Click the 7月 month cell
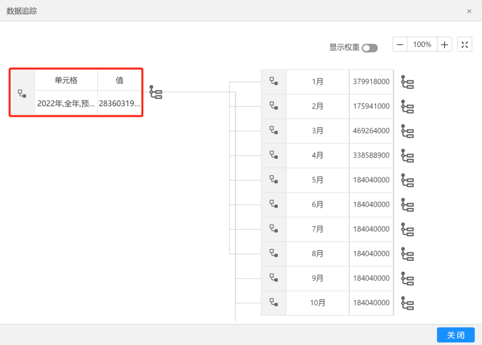482x345 pixels. 318,229
